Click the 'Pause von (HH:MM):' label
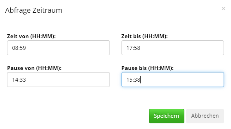This screenshot has height=129, width=231. [34, 68]
